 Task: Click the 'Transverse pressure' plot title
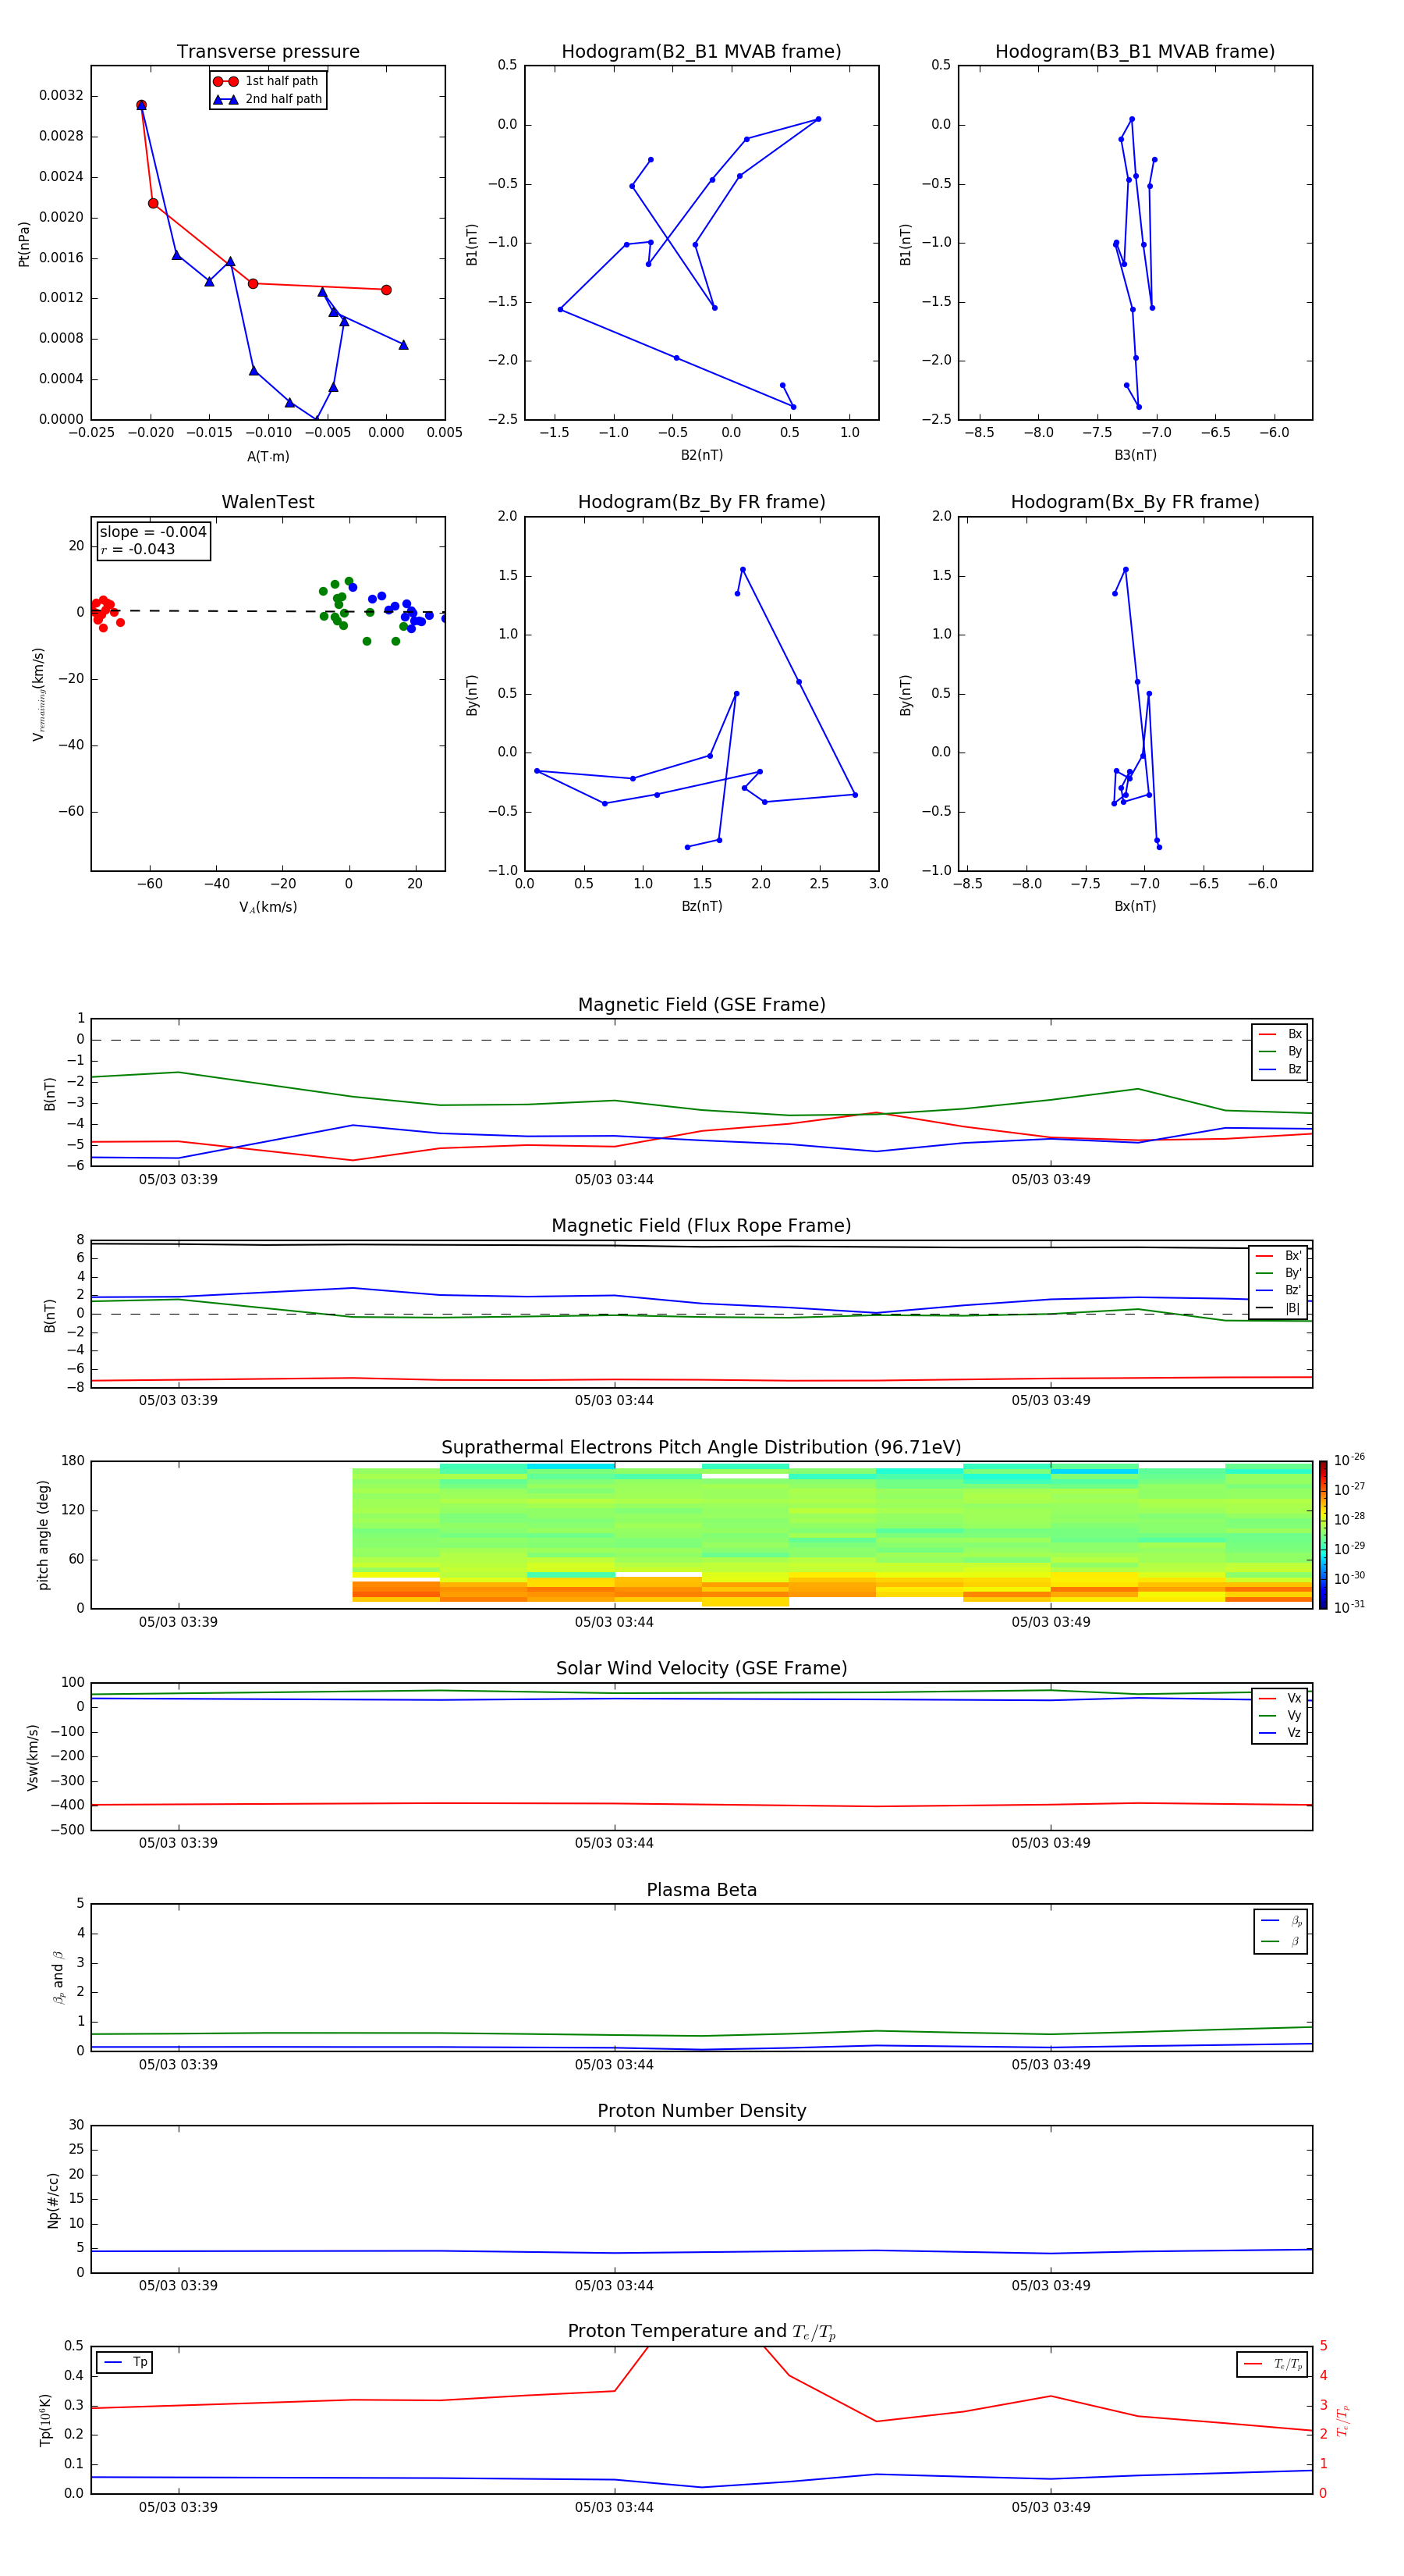pyautogui.click(x=268, y=51)
